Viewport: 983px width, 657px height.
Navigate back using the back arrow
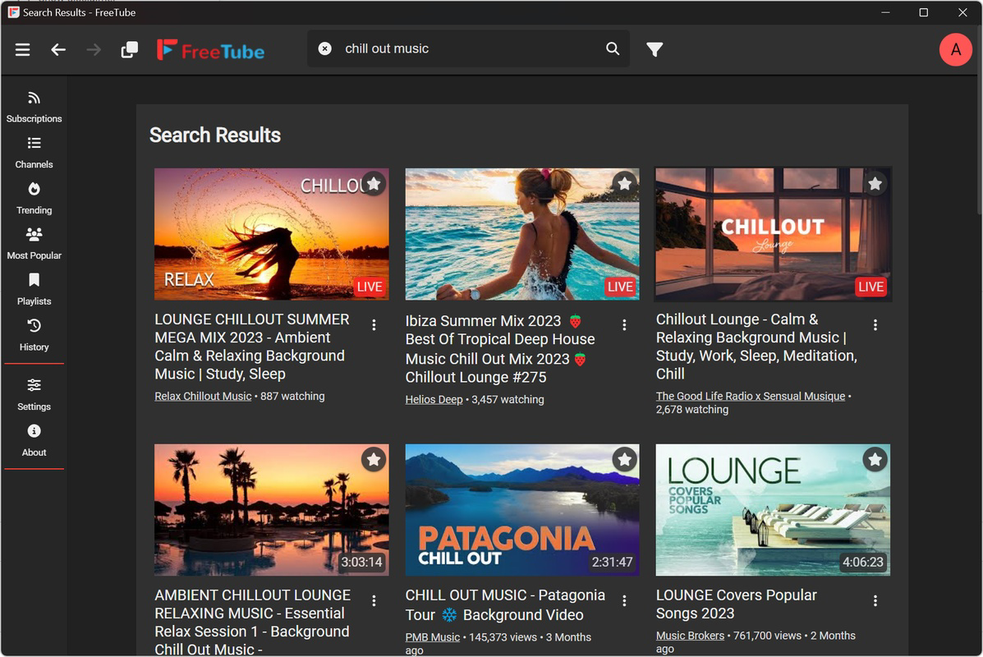58,49
